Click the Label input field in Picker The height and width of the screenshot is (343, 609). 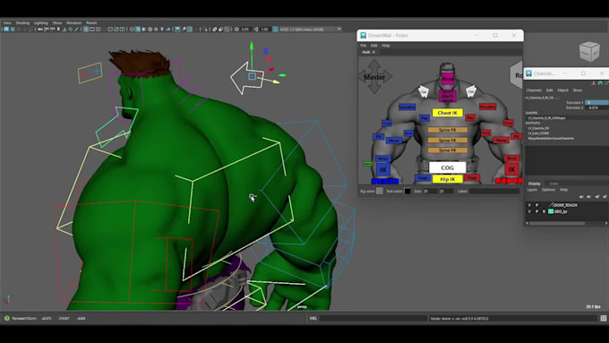pos(494,191)
